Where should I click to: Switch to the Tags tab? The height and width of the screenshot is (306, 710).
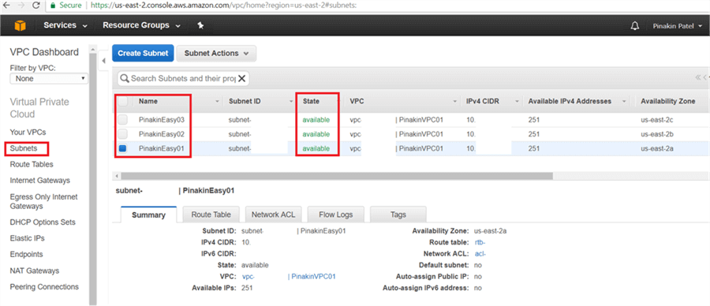tap(398, 215)
